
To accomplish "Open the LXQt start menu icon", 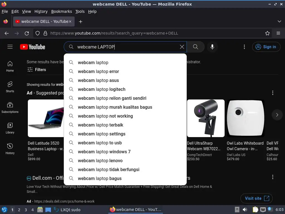I will click(x=4, y=210).
